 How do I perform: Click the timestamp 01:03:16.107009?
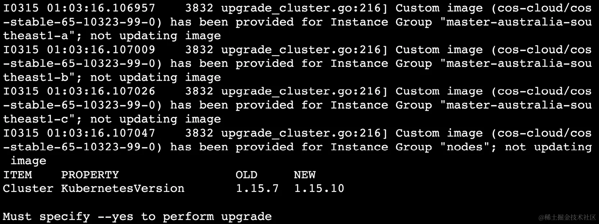coord(101,50)
